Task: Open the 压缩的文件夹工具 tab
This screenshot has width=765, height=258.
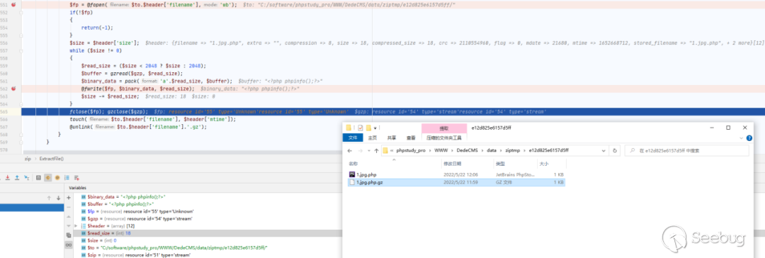Action: (x=444, y=138)
